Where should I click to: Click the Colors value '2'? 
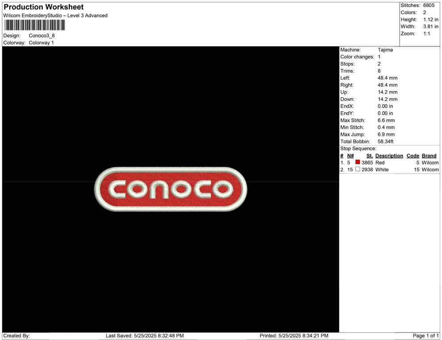click(x=425, y=12)
